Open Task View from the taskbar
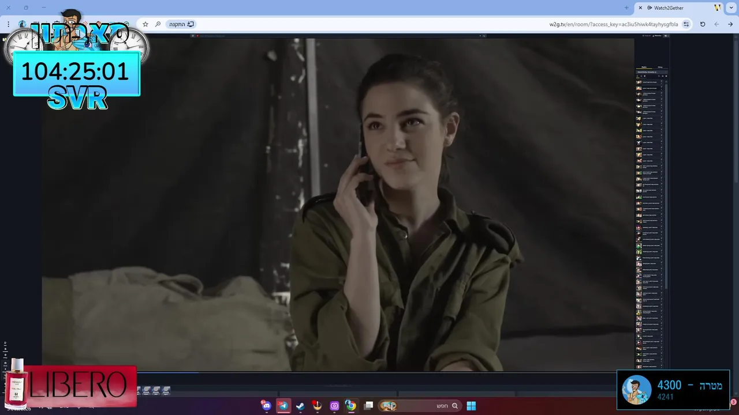This screenshot has height=415, width=739. pyautogui.click(x=368, y=406)
